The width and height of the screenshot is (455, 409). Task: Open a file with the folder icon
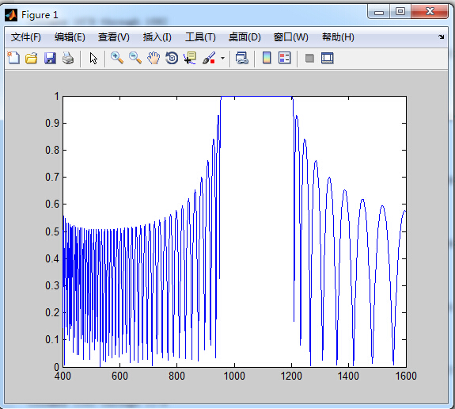pos(32,58)
